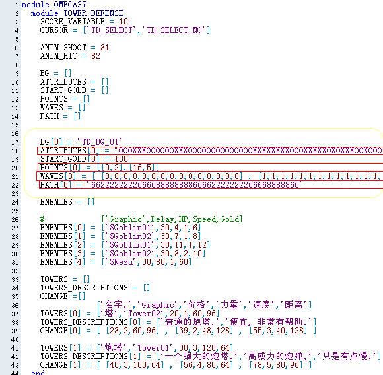
Task: Click line number 16 in the gutter
Action: point(15,134)
